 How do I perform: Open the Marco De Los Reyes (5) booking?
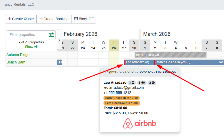point(186,62)
